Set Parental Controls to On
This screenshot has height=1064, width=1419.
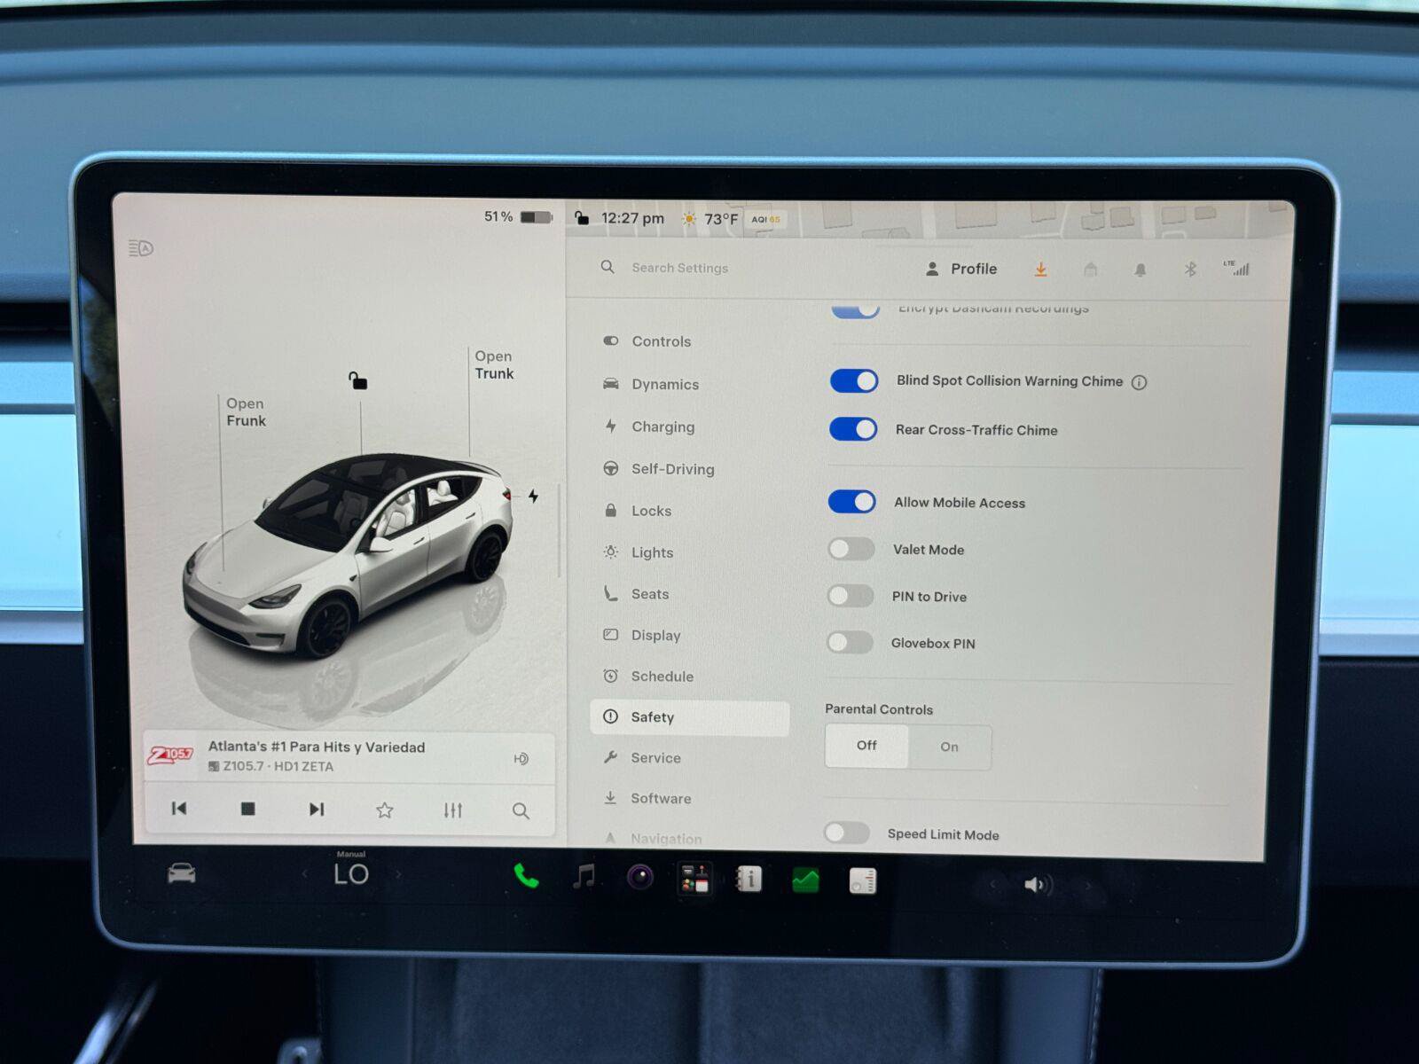(949, 747)
